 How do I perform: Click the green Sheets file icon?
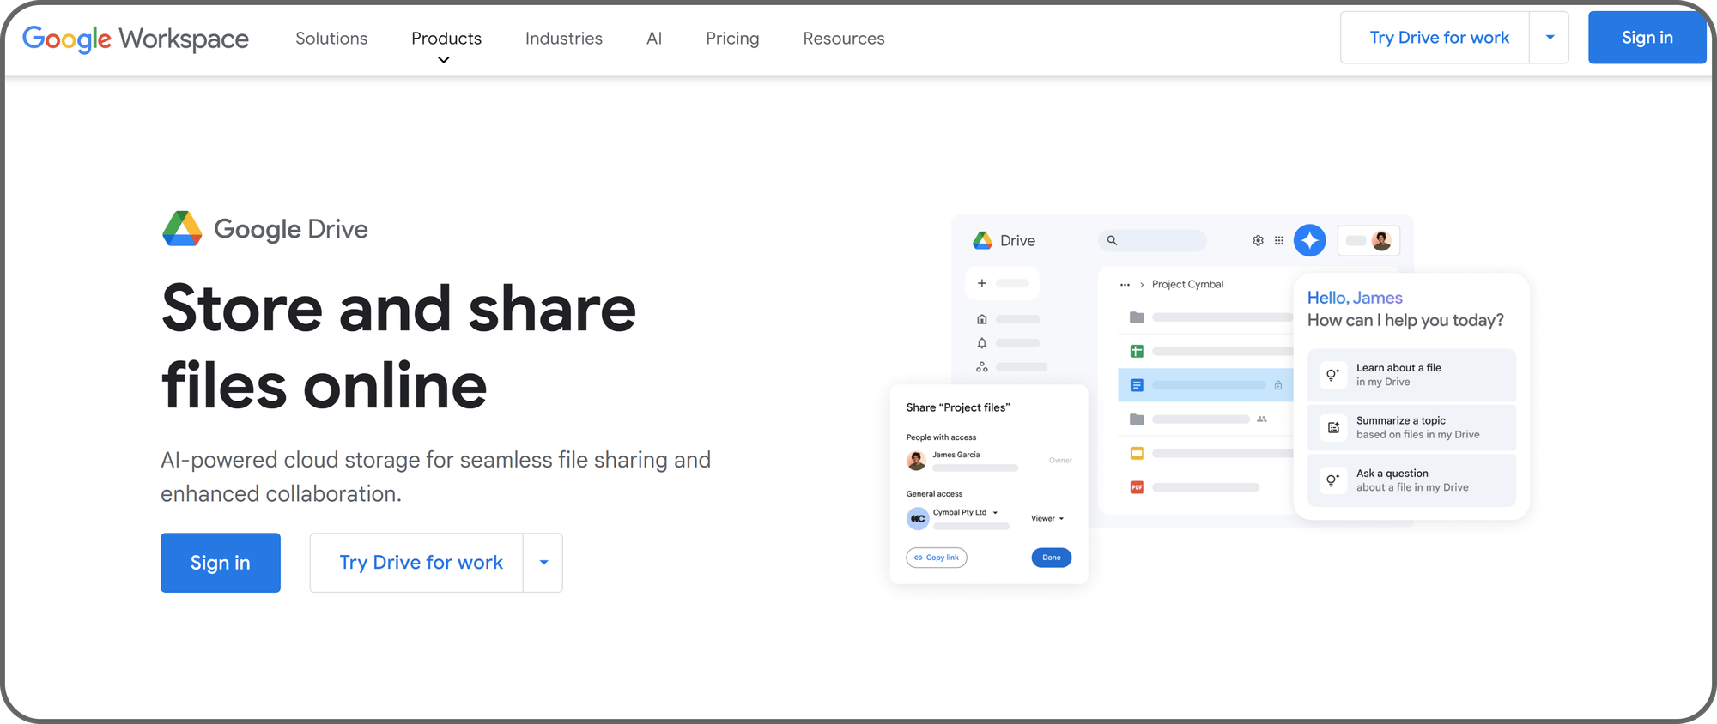click(x=1137, y=351)
